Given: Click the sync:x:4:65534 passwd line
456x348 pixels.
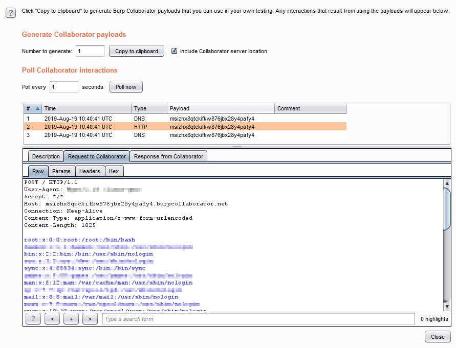Looking at the screenshot, I should pos(85,268).
